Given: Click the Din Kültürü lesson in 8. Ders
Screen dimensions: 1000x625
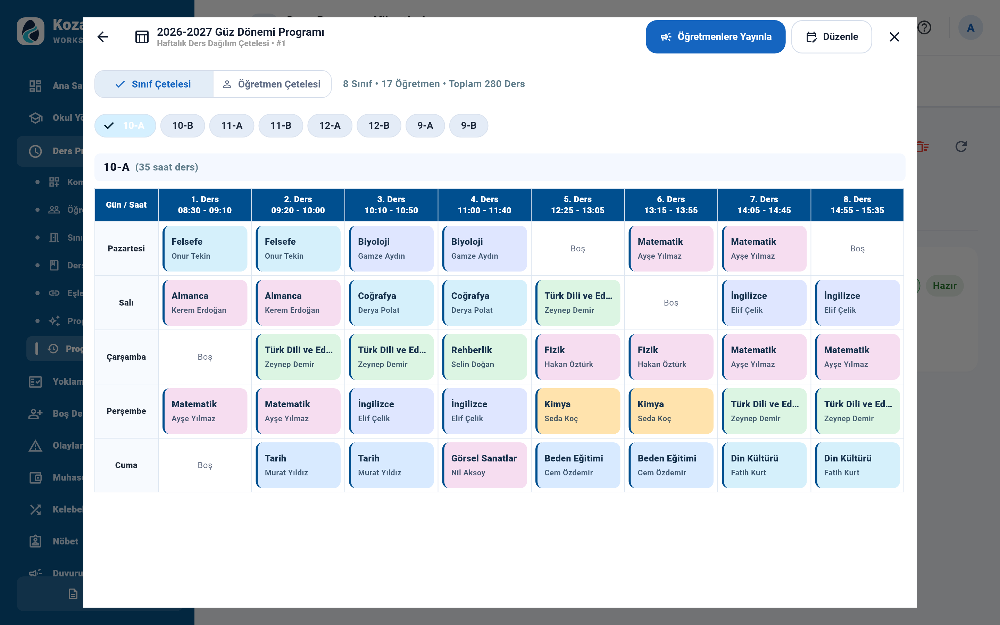Looking at the screenshot, I should point(857,465).
